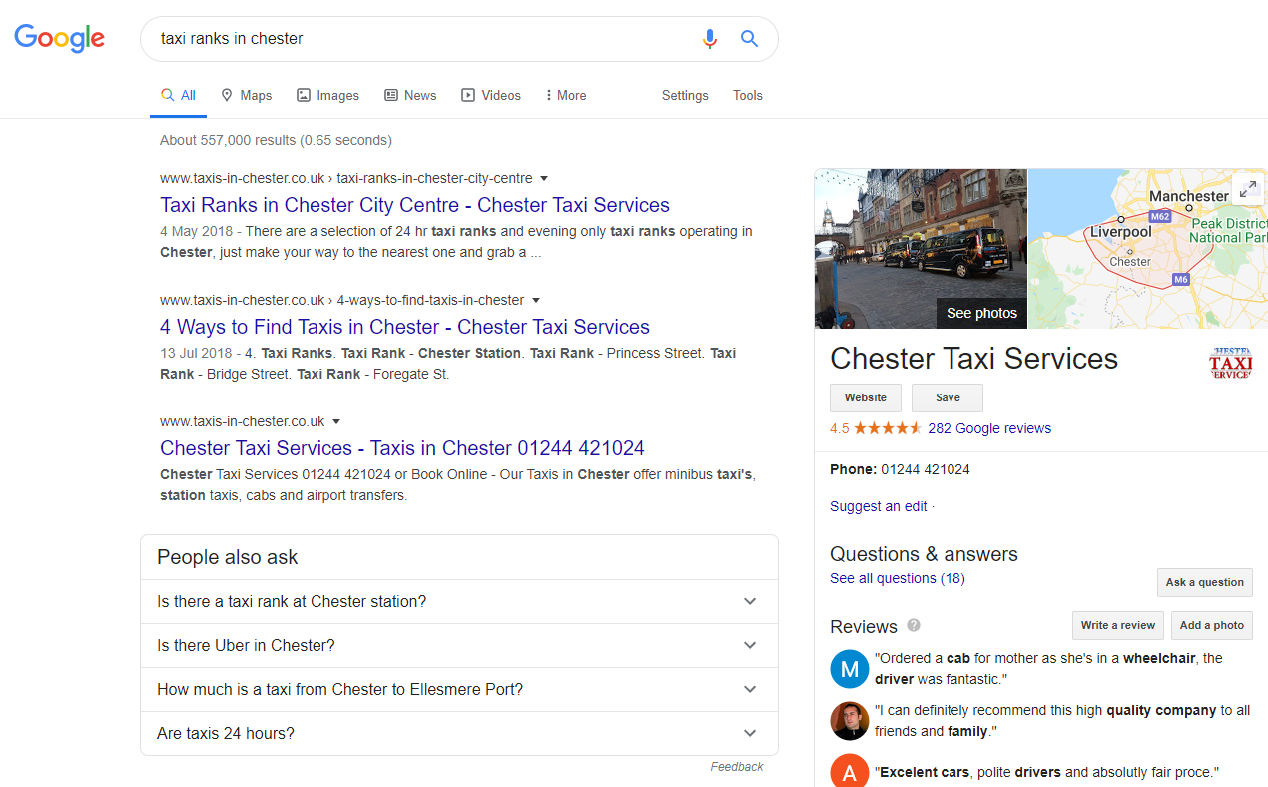This screenshot has height=787, width=1268.
Task: Open See all questions (18) link
Action: 898,578
